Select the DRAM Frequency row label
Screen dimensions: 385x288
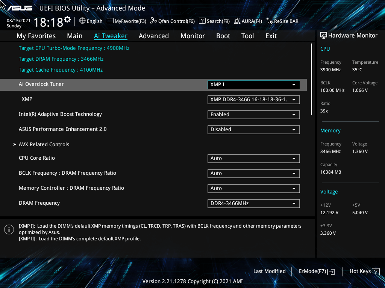39,203
